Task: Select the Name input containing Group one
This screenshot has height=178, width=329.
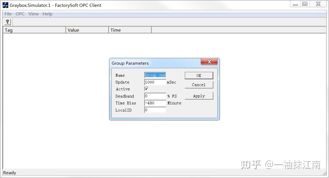Action: [x=155, y=75]
